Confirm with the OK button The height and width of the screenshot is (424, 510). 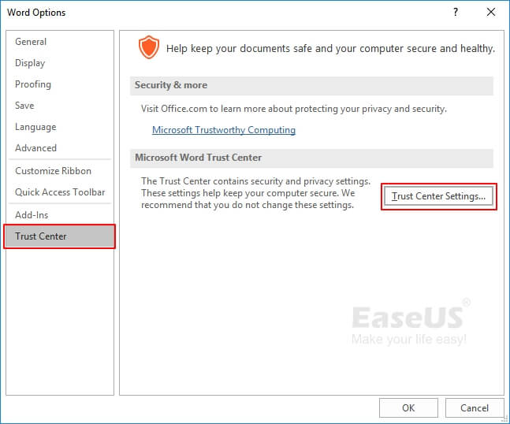(408, 407)
